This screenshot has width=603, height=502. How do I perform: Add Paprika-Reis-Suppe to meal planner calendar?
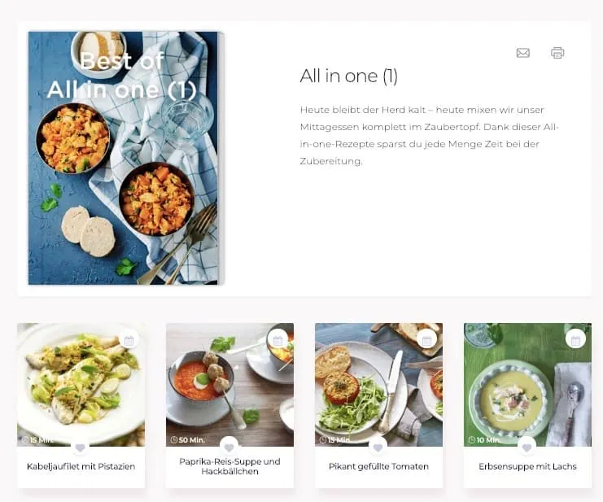277,341
